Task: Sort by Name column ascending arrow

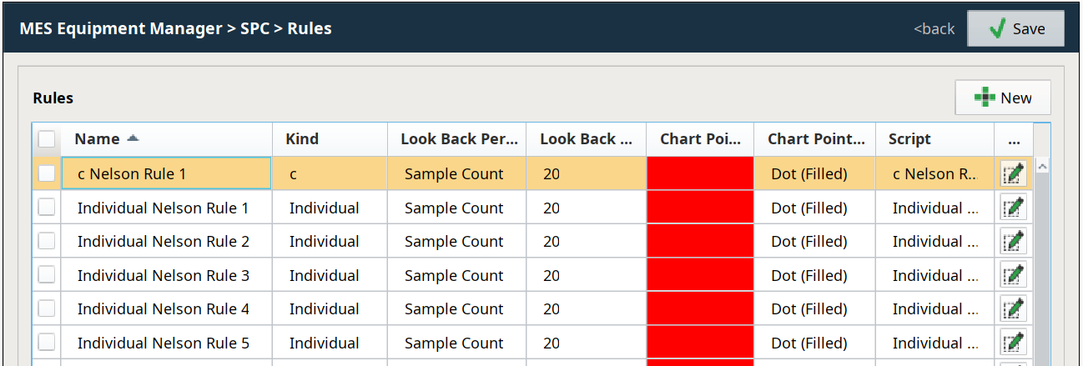Action: pos(133,138)
